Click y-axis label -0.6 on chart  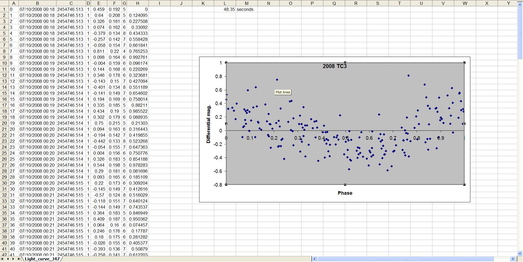218,171
